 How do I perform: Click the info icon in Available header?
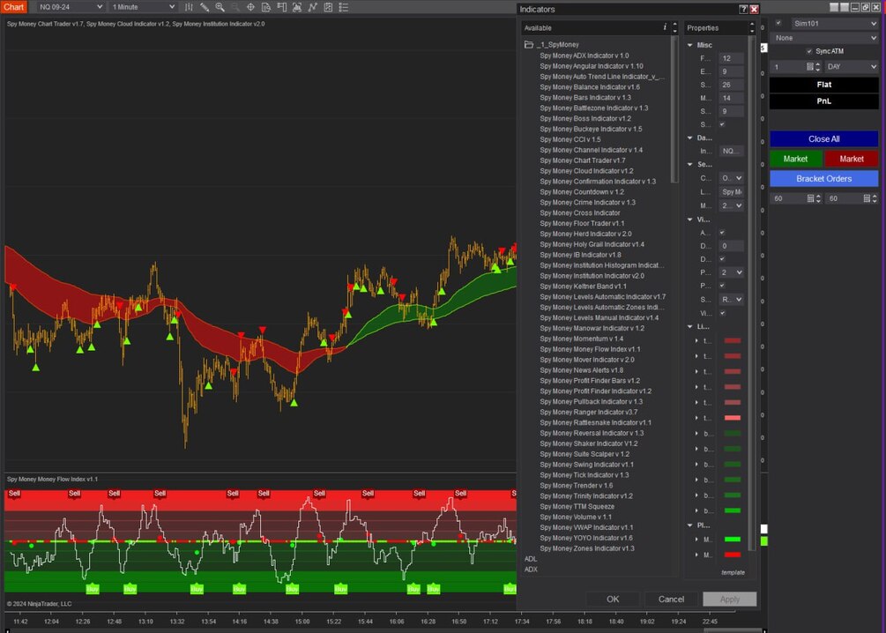pyautogui.click(x=665, y=27)
